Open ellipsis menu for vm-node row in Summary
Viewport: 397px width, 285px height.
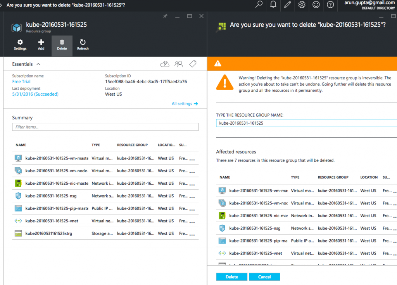tap(192, 172)
